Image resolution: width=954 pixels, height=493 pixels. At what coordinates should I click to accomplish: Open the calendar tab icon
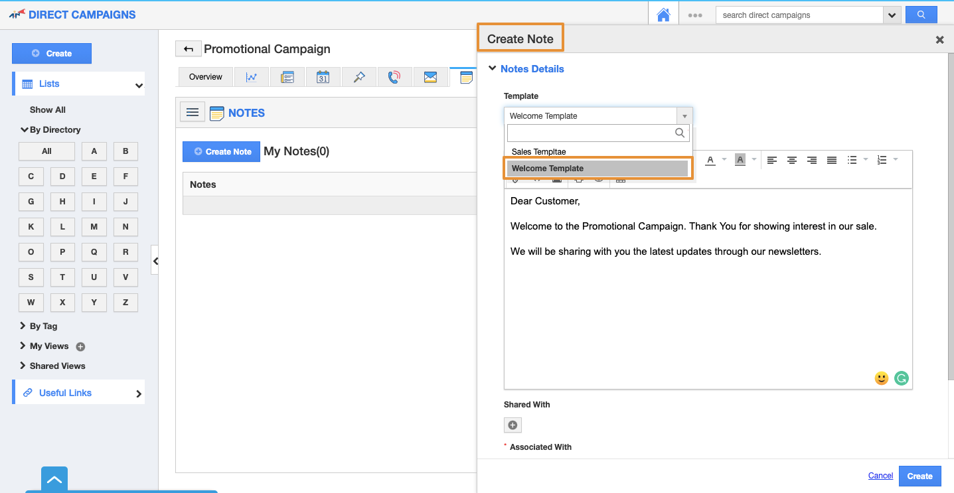coord(323,77)
